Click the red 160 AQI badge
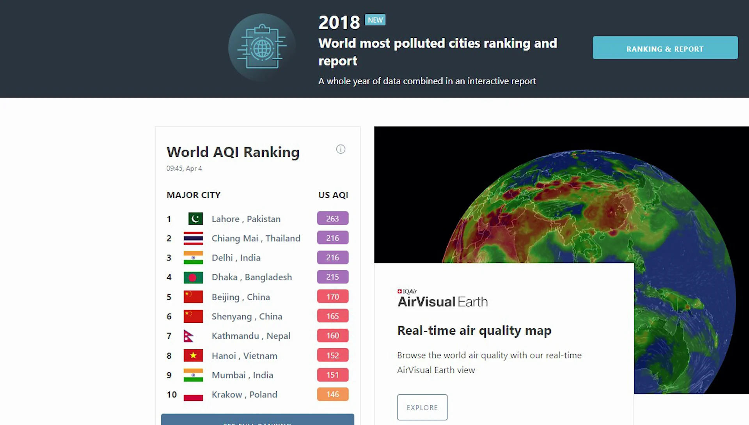749x425 pixels. coord(333,335)
